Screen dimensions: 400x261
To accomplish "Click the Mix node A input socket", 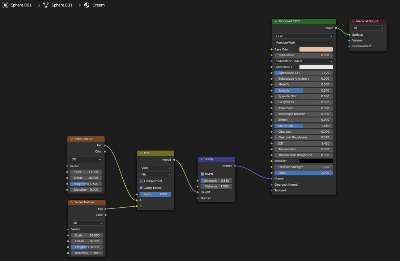I will [x=137, y=200].
